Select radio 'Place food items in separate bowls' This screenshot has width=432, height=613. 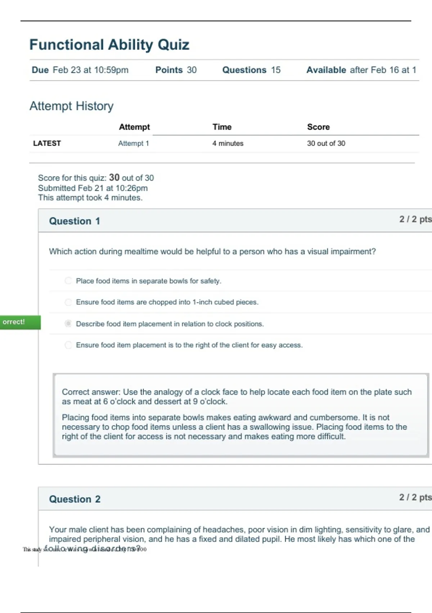pos(68,281)
